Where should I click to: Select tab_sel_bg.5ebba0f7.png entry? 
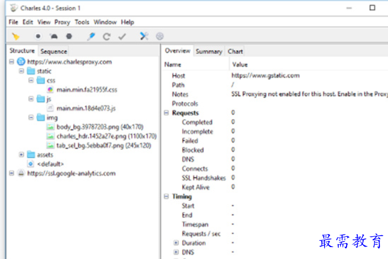(104, 146)
